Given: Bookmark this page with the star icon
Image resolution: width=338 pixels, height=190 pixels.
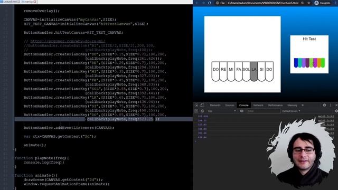Looking at the screenshot, I should (308, 3).
